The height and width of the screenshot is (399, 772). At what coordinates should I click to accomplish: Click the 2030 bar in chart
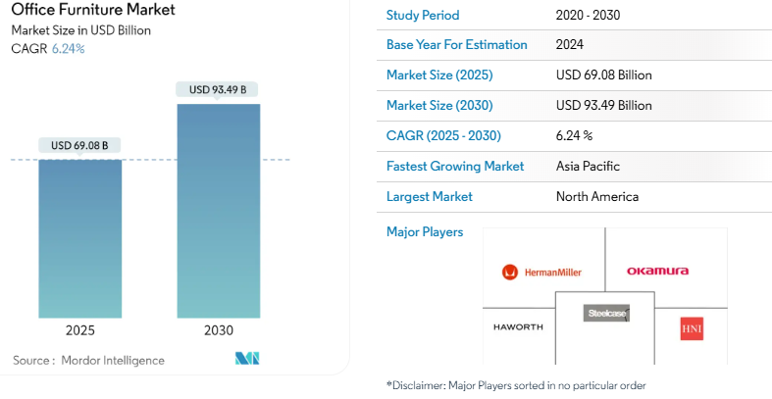click(x=219, y=211)
